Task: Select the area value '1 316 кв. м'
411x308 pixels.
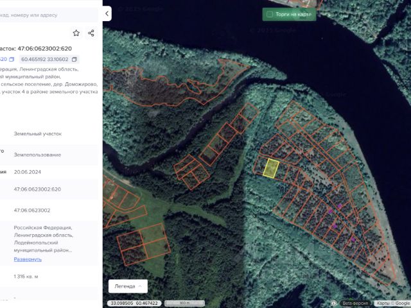Action: [26, 277]
